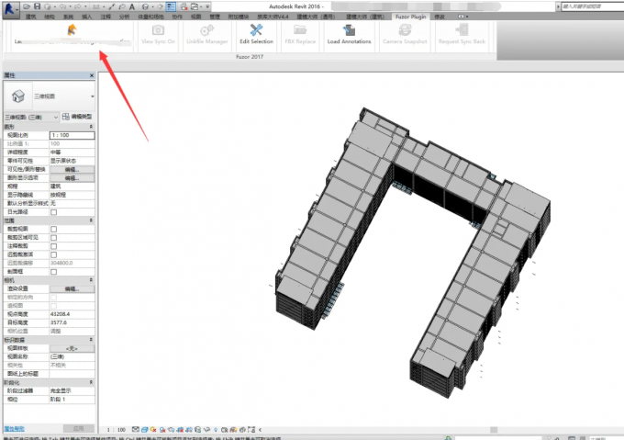Click the 视图比例 1:100 scale field

[x=72, y=135]
